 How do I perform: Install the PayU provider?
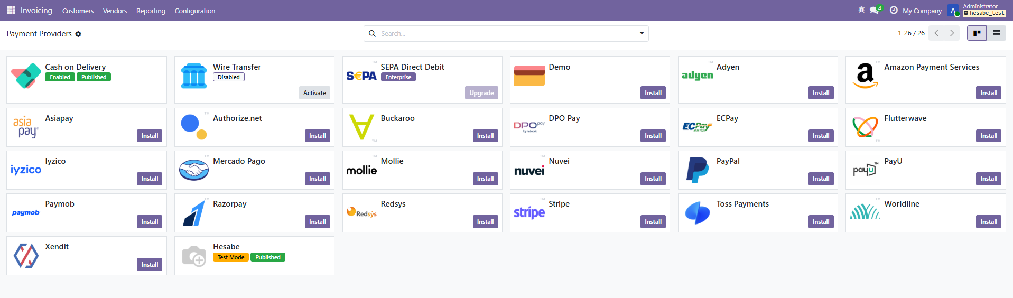click(989, 179)
